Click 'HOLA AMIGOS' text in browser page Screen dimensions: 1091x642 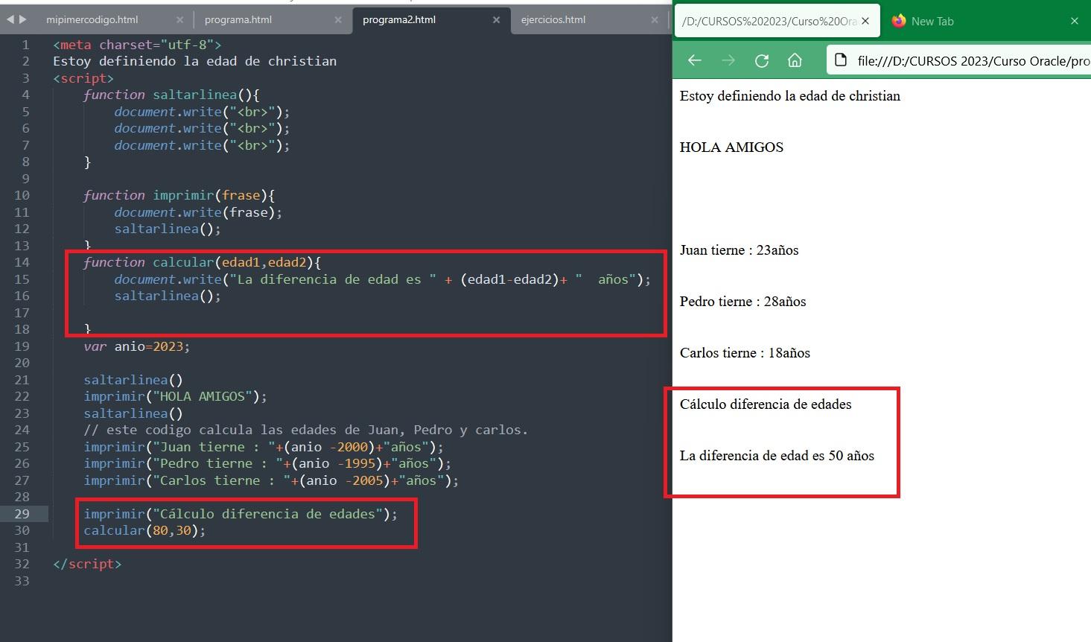(x=731, y=147)
